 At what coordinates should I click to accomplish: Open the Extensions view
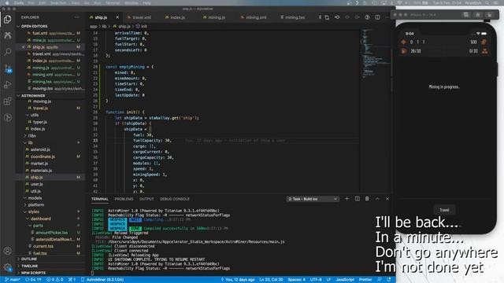[7, 101]
